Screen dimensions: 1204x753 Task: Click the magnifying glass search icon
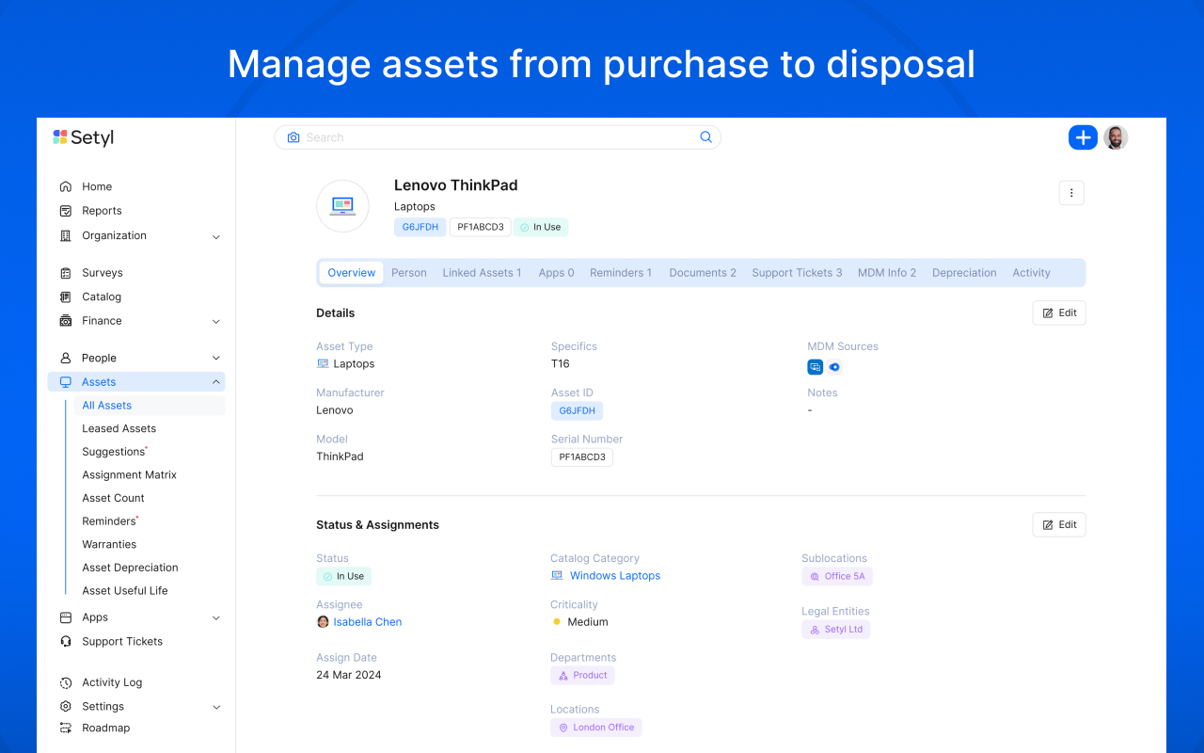(705, 137)
